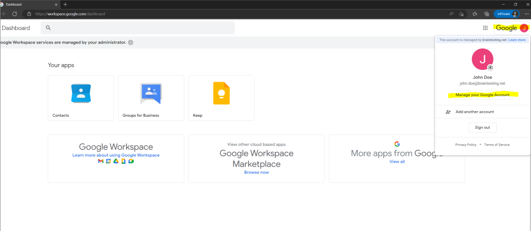
Task: Click the Dashboard page title
Action: [x=16, y=28]
